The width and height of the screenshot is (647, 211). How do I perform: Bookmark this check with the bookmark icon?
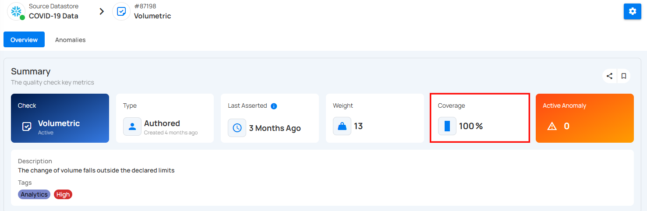624,76
